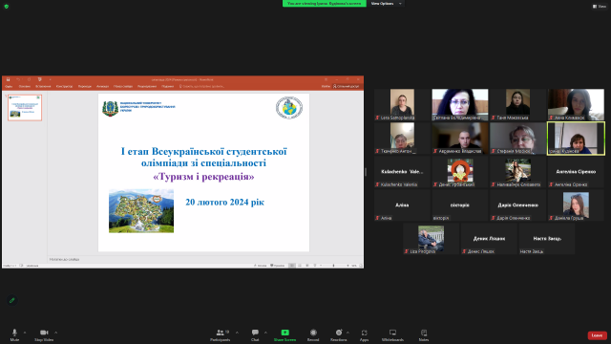611x344 pixels.
Task: Select Денис Урбанський avatar tile
Action: pos(460,172)
